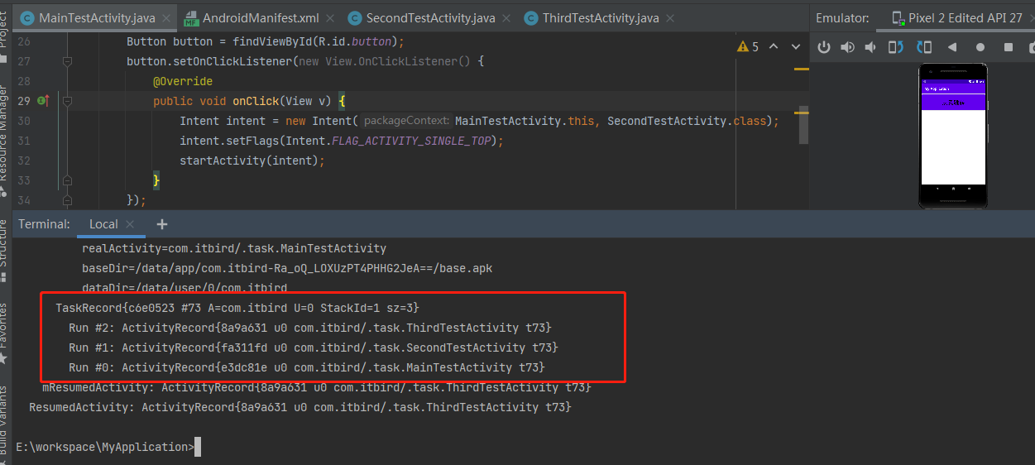Viewport: 1035px width, 465px height.
Task: Go to next highlighted problem arrow
Action: 796,47
